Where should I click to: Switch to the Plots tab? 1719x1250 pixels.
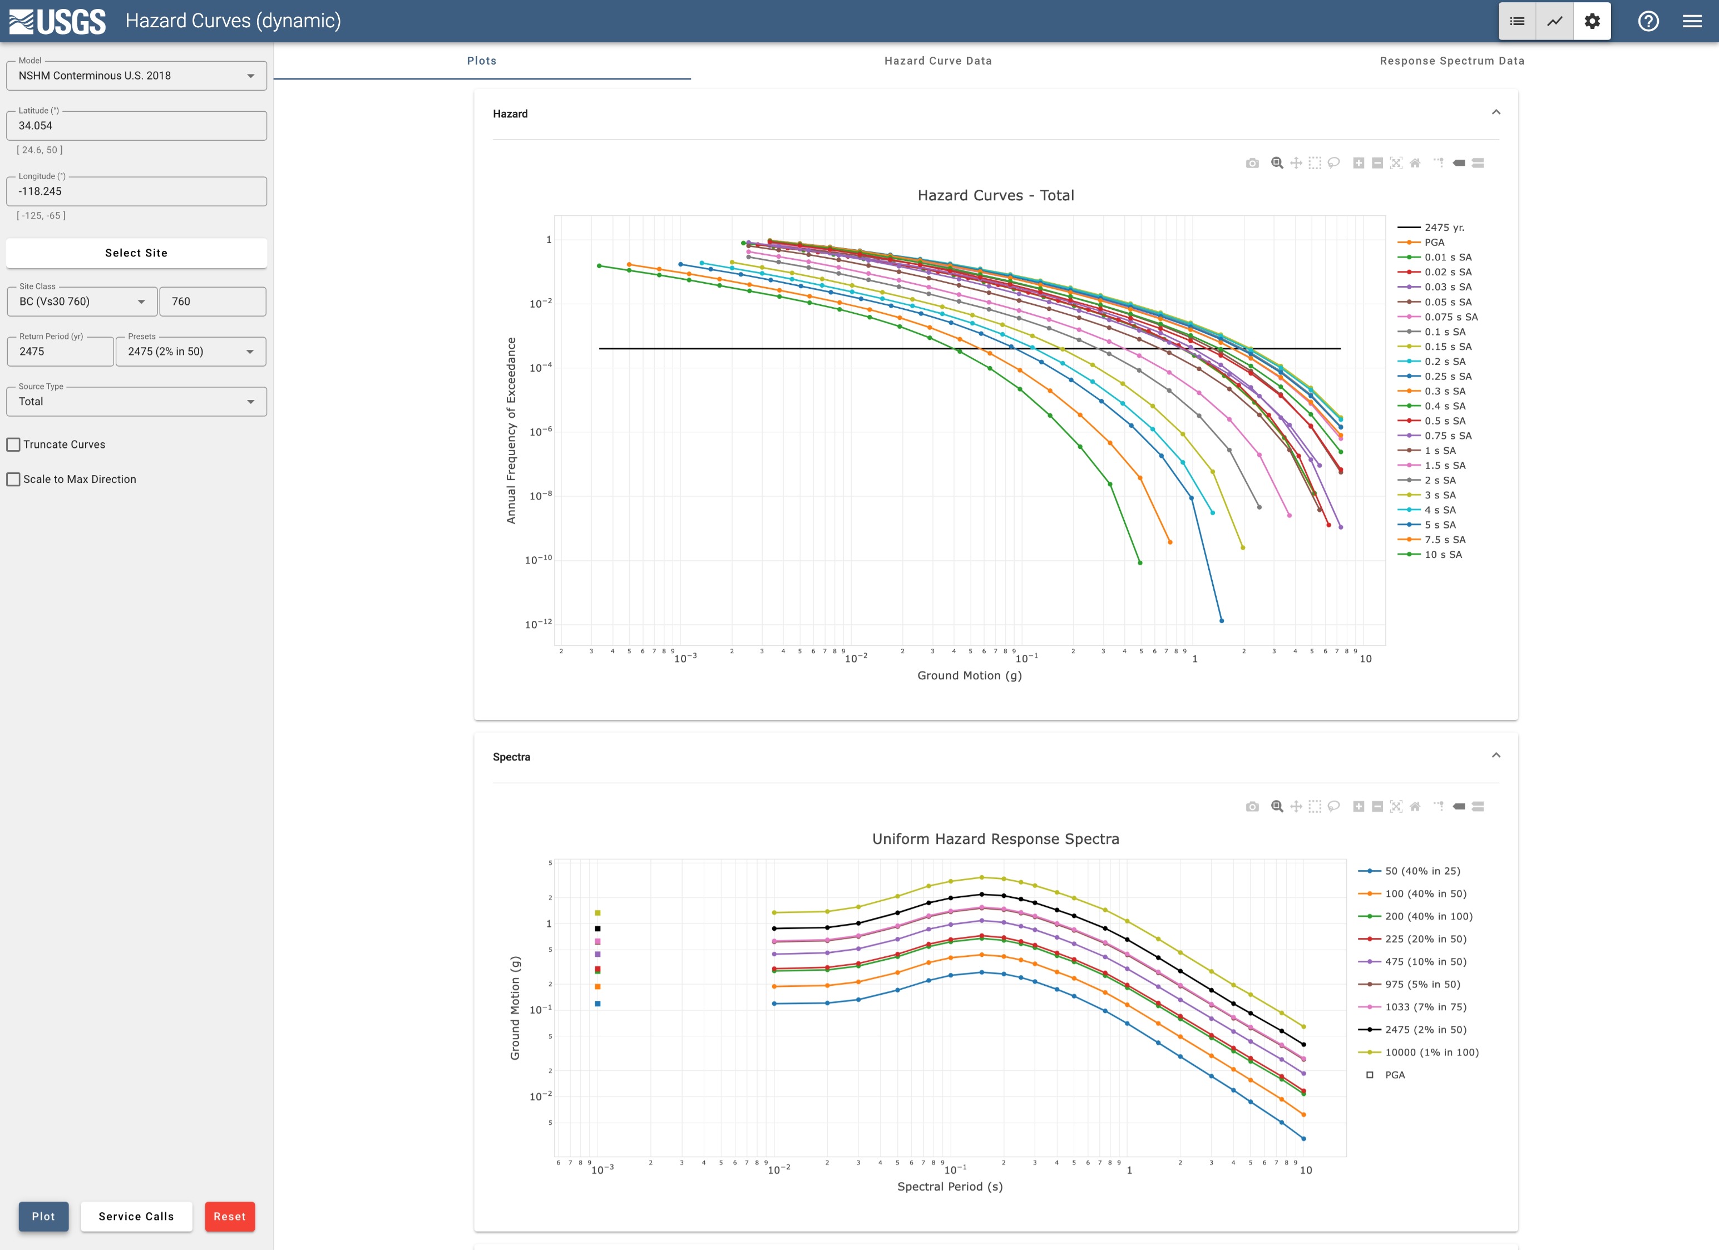[482, 61]
